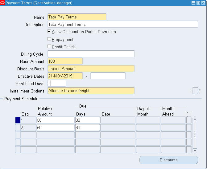Open the Discount Basis list field
Screen dimensions: 207x169
91,69
